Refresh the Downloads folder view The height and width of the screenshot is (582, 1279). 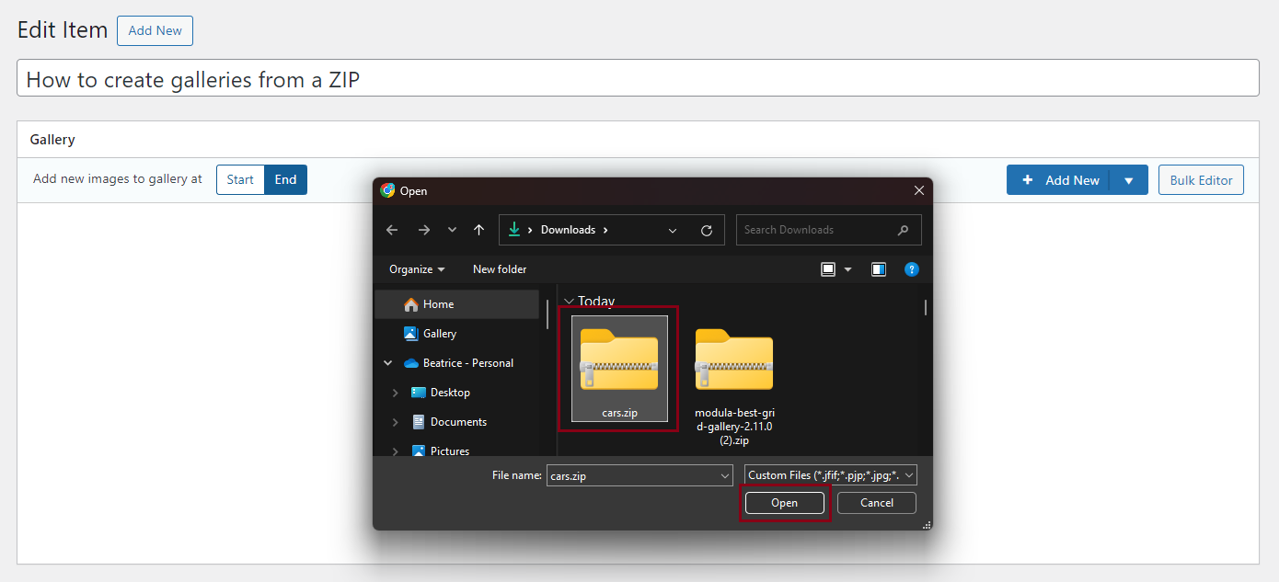[707, 230]
